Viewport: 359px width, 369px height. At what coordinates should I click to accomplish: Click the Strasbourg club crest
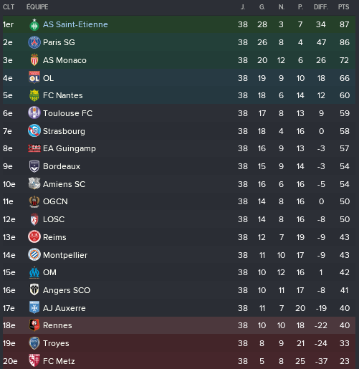(x=34, y=130)
